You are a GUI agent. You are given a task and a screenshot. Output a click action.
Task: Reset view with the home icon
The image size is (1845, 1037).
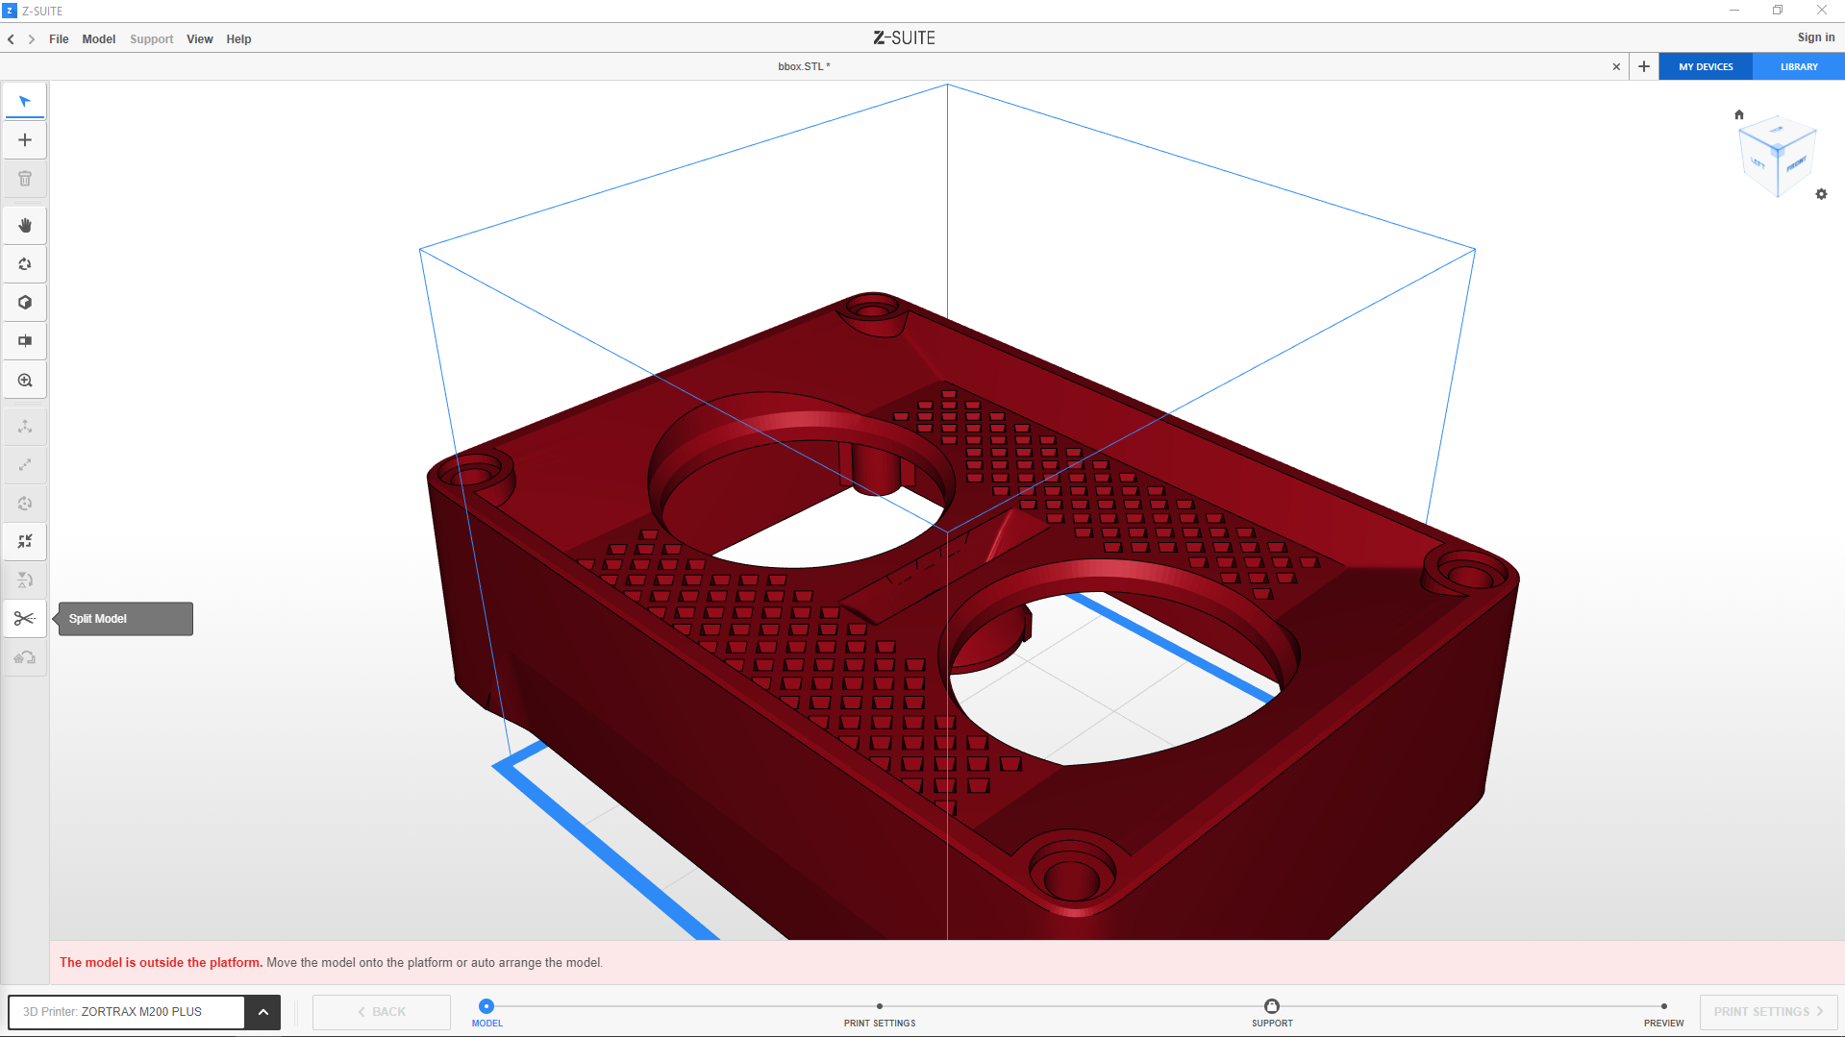(1738, 114)
